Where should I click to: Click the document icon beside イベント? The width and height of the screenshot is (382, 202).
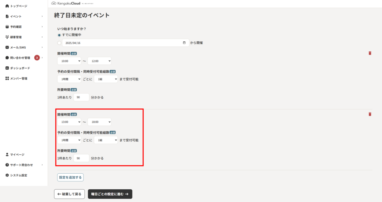pos(7,16)
